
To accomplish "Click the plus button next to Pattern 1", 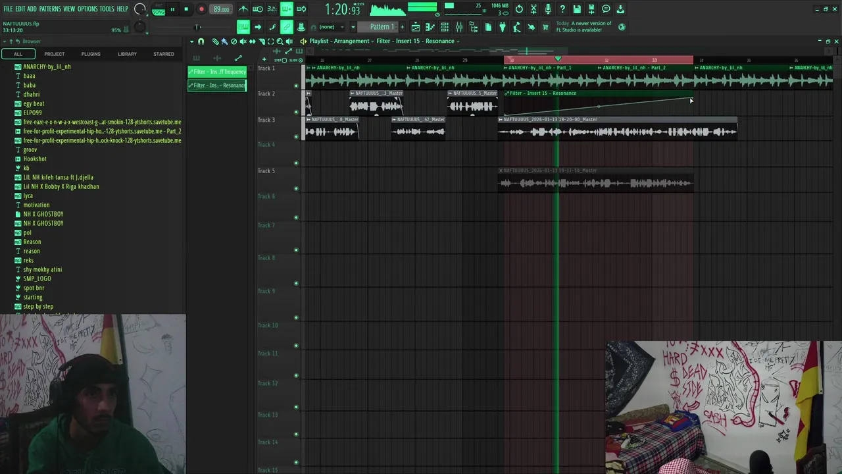I will [x=402, y=27].
